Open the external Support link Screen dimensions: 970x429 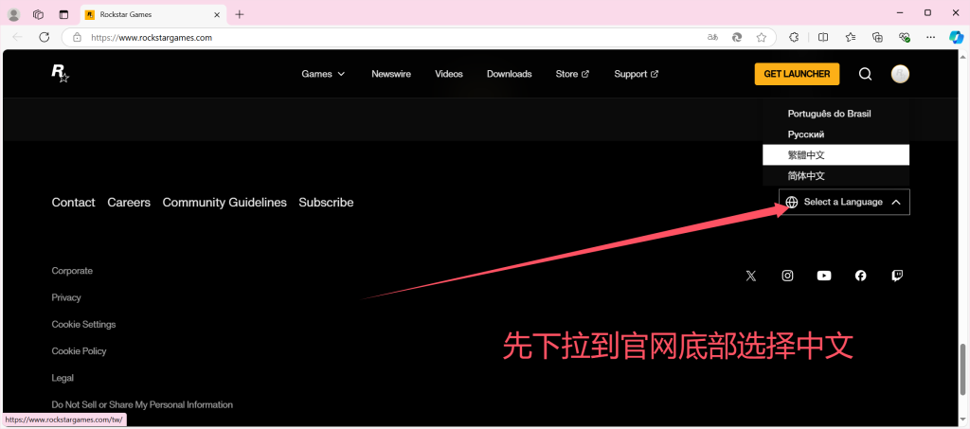(x=636, y=74)
